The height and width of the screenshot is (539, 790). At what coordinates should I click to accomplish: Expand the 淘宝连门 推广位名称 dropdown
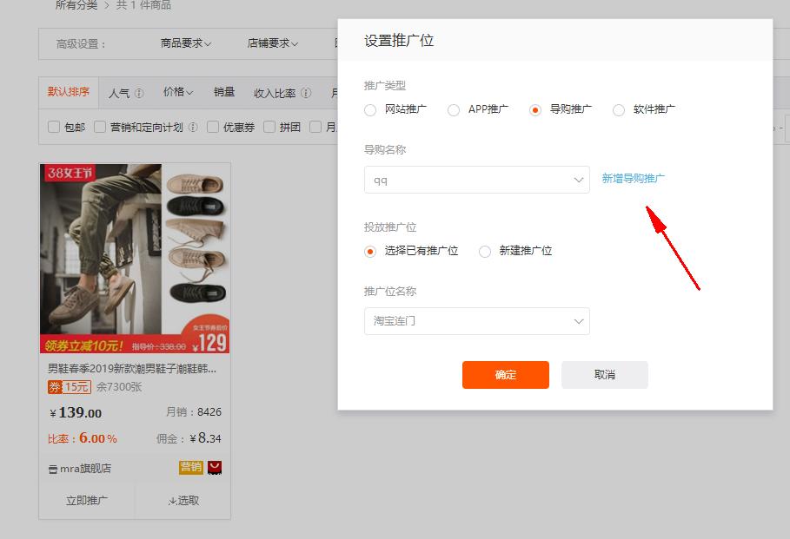(476, 321)
